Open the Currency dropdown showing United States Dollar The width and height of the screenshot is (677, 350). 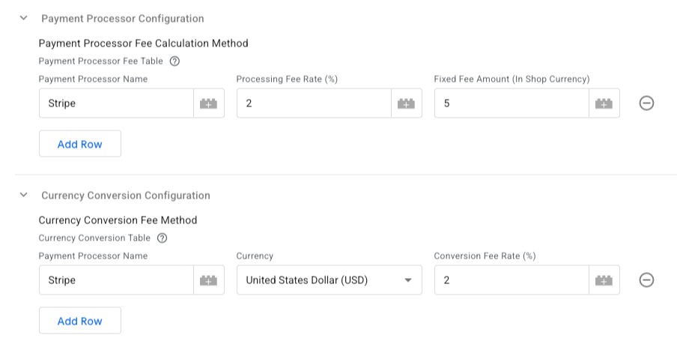coord(329,280)
